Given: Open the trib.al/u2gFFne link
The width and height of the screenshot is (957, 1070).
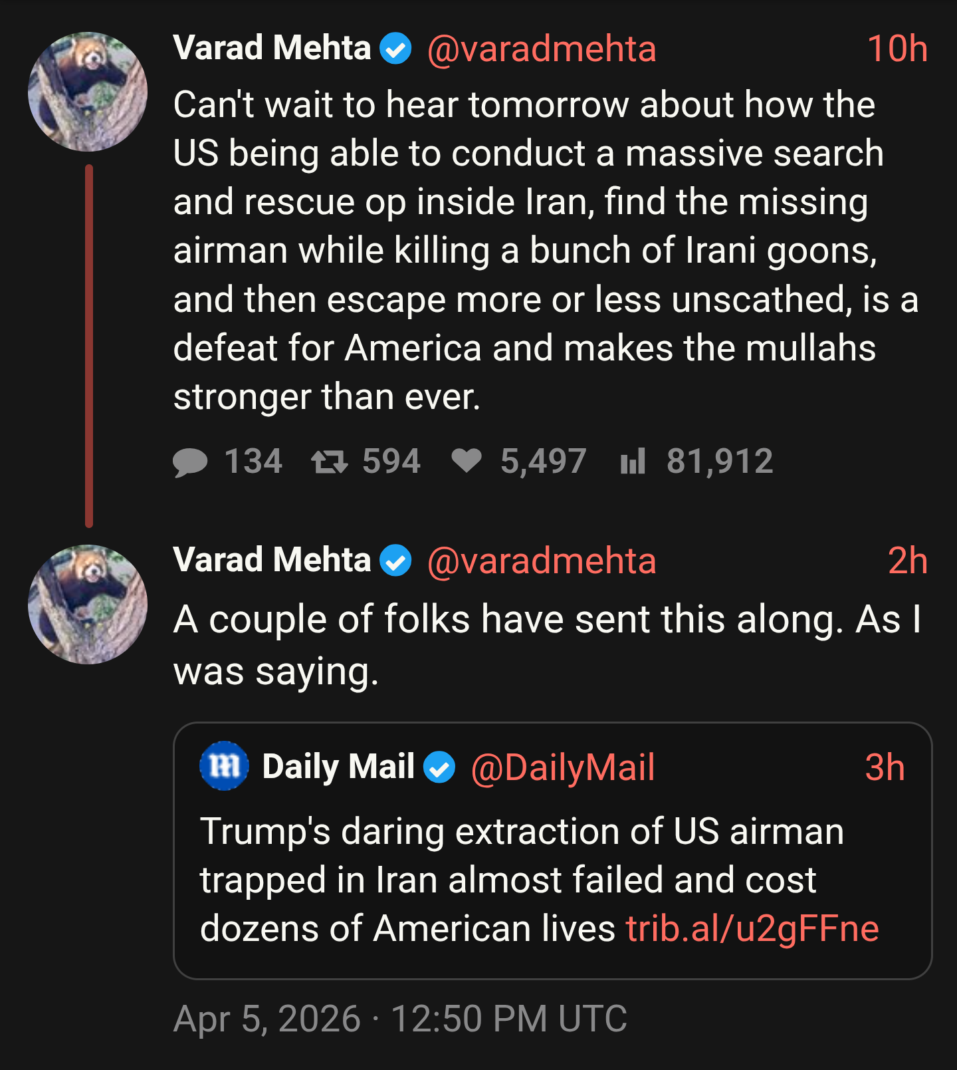Looking at the screenshot, I should tap(752, 929).
